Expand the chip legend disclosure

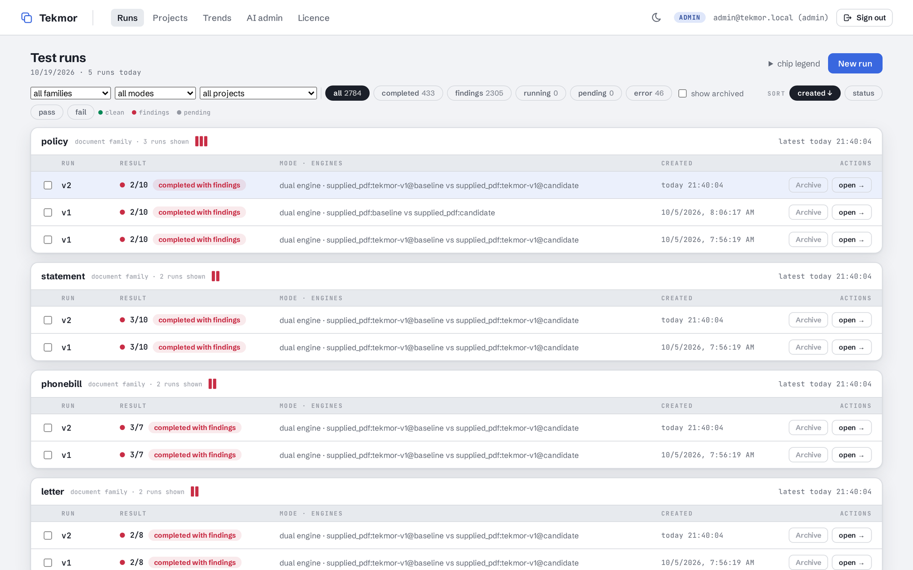(x=794, y=64)
